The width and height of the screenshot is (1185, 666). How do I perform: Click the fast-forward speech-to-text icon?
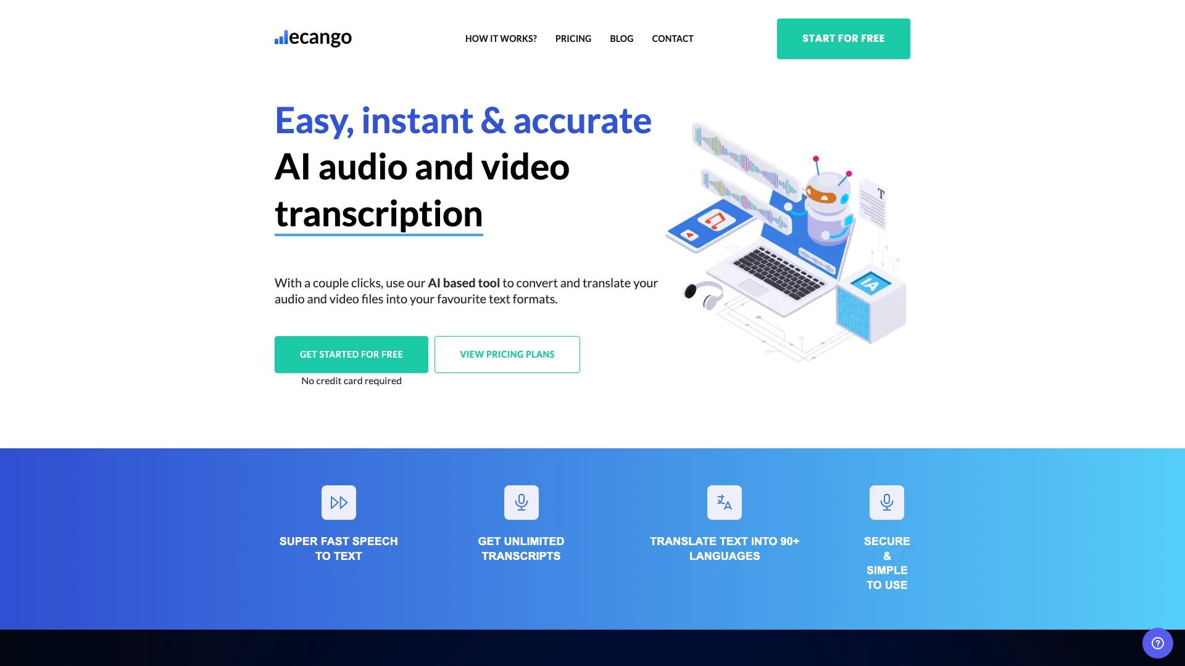point(339,503)
